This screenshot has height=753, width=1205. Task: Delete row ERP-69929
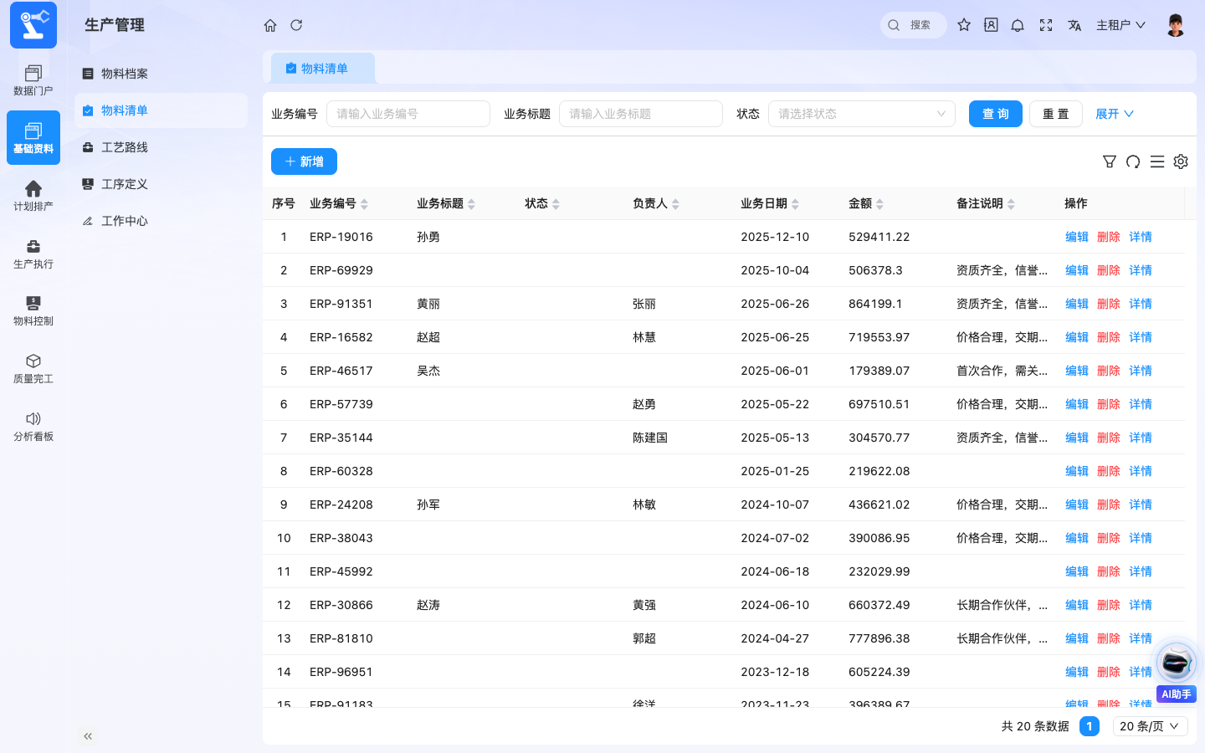[1109, 270]
